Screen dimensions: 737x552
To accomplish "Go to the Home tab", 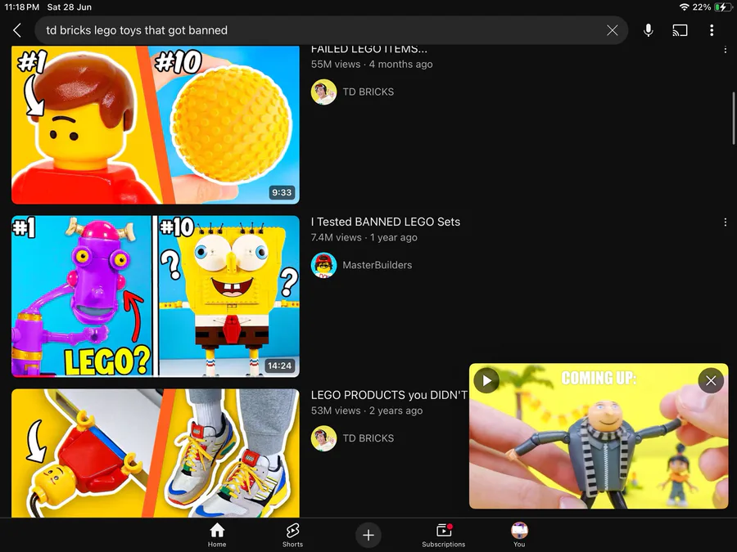I will click(x=217, y=535).
